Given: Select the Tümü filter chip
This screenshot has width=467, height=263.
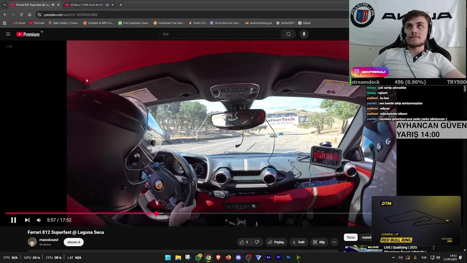Looking at the screenshot, I should tap(351, 237).
